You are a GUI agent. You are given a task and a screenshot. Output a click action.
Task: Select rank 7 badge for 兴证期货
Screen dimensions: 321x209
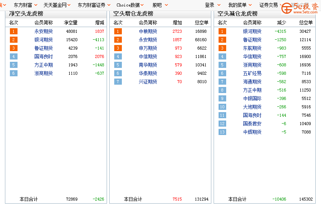pos(118,82)
